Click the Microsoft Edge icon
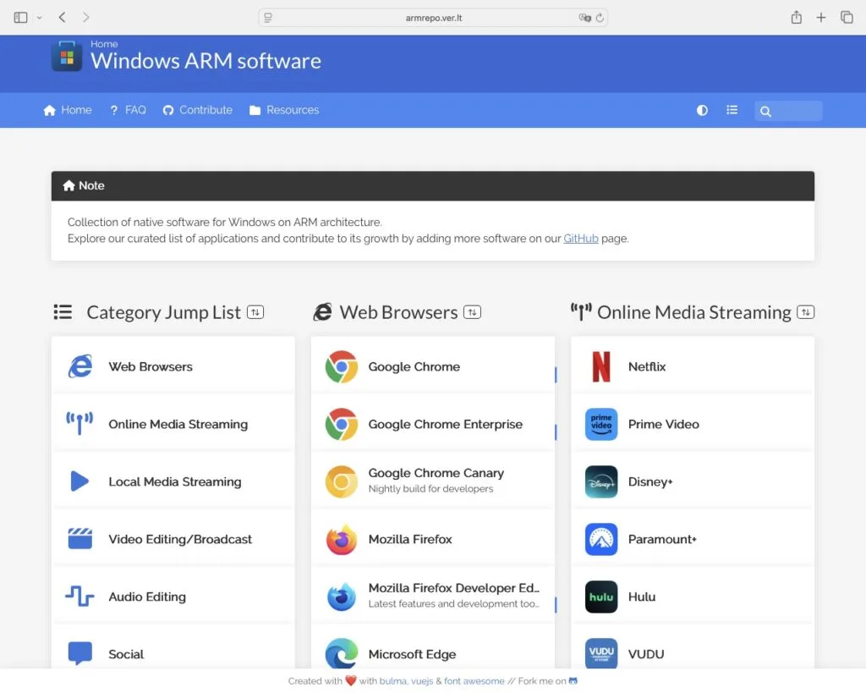The width and height of the screenshot is (866, 693). (x=342, y=654)
